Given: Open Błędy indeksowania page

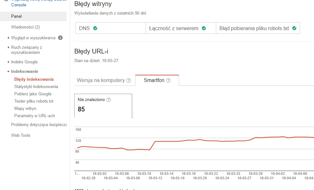Looking at the screenshot, I should [x=34, y=79].
